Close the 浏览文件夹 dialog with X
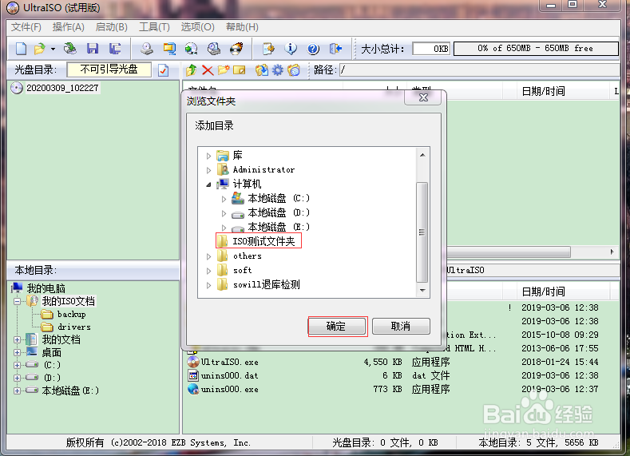The width and height of the screenshot is (630, 456). [x=423, y=97]
